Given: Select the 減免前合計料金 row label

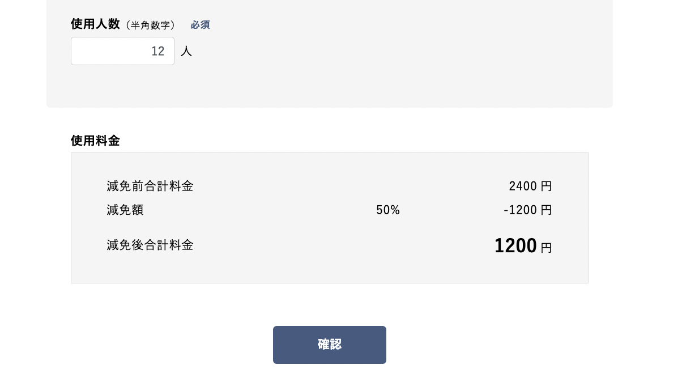Looking at the screenshot, I should coord(150,186).
